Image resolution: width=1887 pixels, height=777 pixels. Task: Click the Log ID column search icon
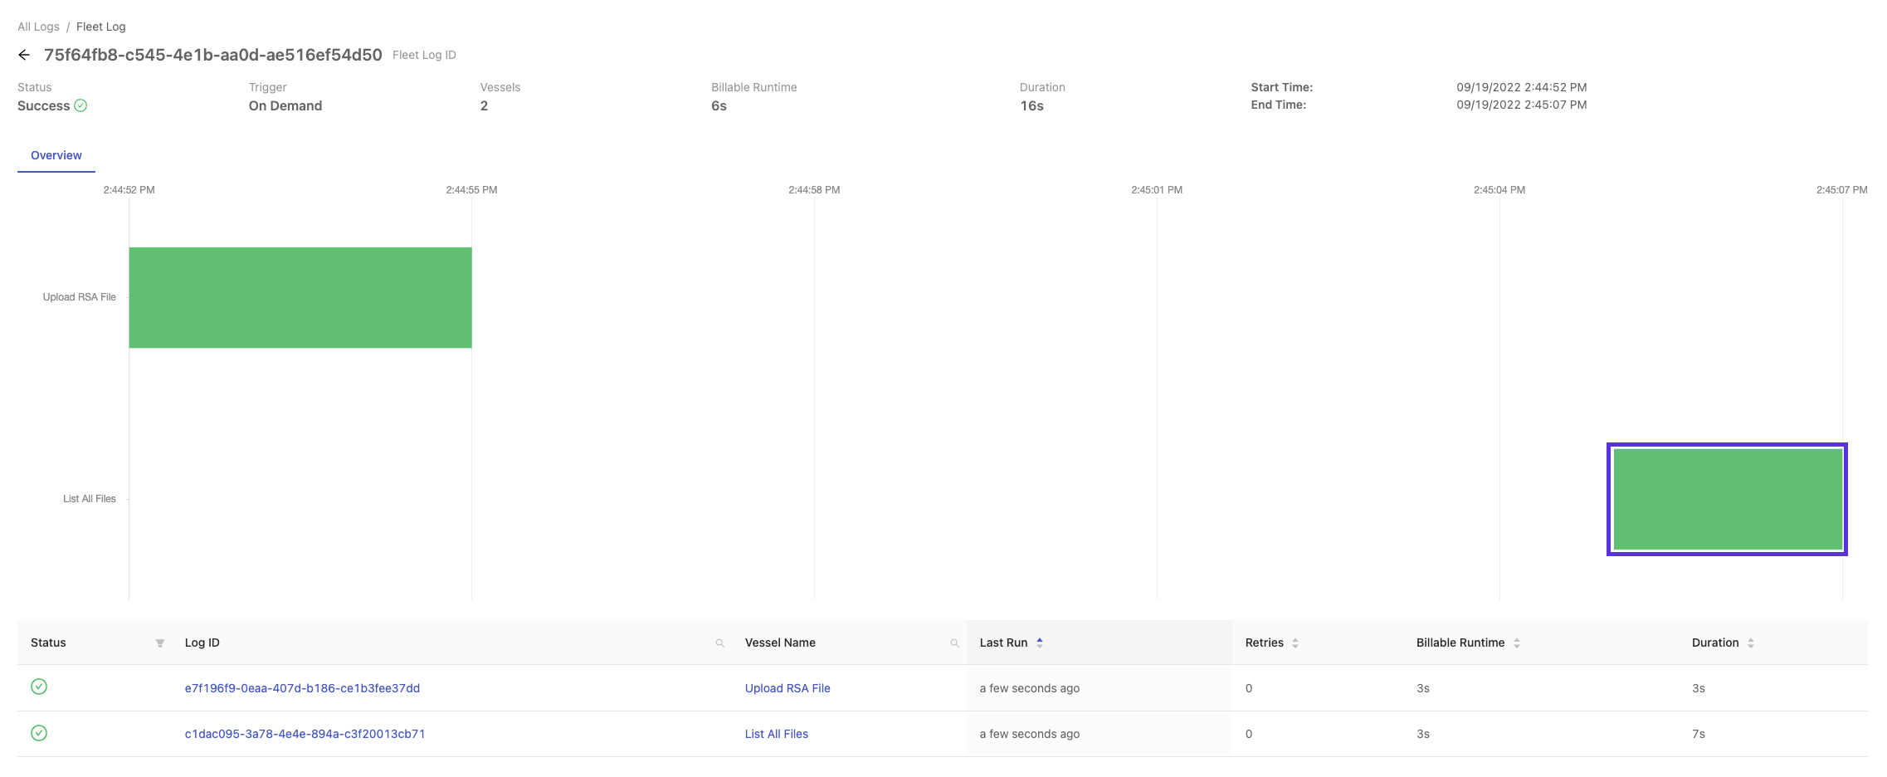click(x=720, y=643)
